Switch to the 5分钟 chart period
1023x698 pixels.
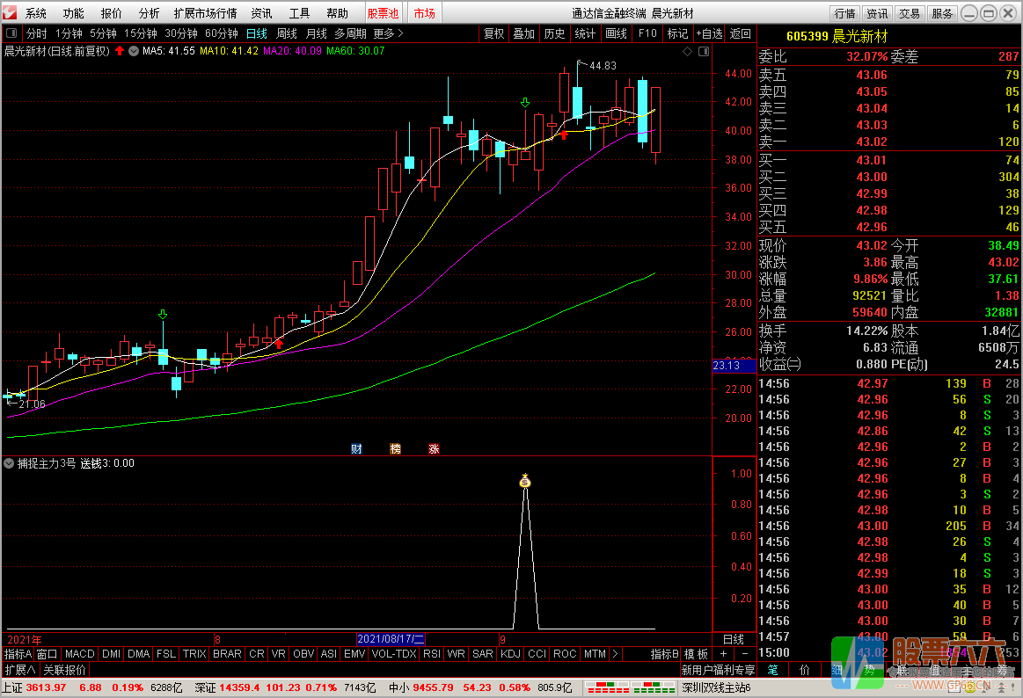click(103, 33)
